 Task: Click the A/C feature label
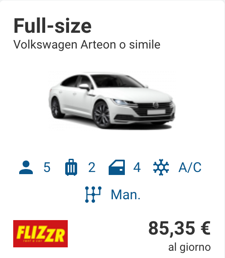(190, 167)
